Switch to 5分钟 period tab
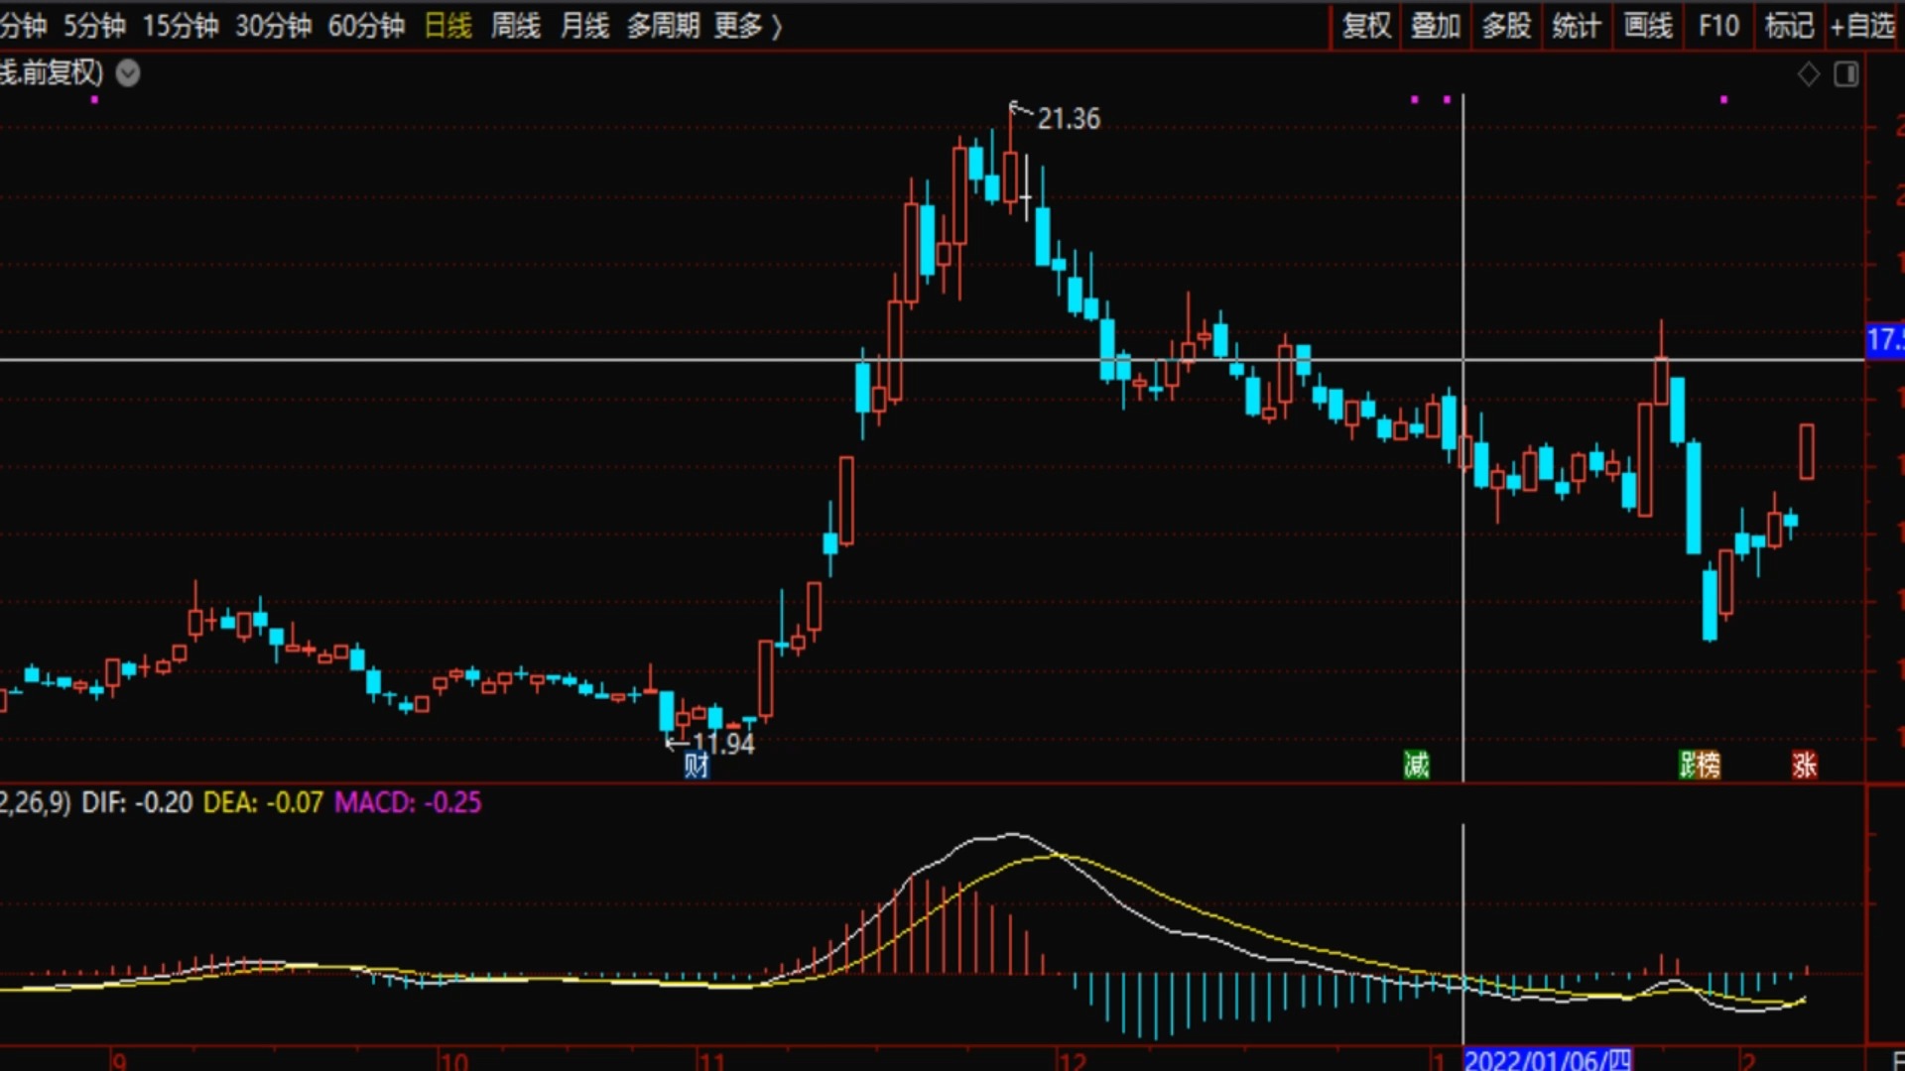 coord(95,26)
